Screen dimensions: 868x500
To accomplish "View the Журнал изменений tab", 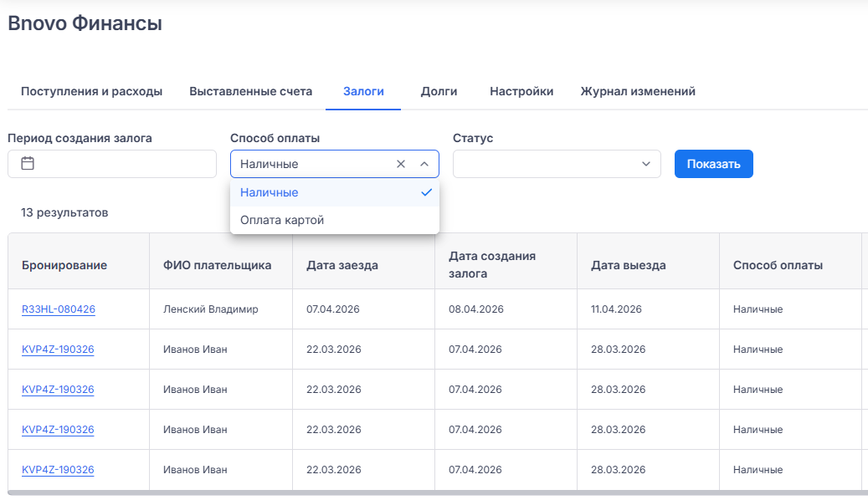I will tap(638, 91).
